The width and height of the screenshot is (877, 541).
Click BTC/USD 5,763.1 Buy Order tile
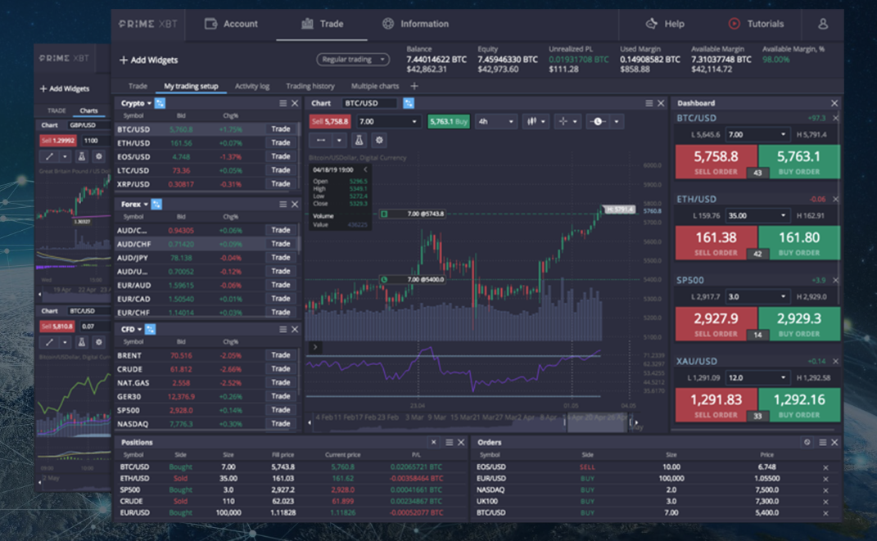click(x=798, y=161)
